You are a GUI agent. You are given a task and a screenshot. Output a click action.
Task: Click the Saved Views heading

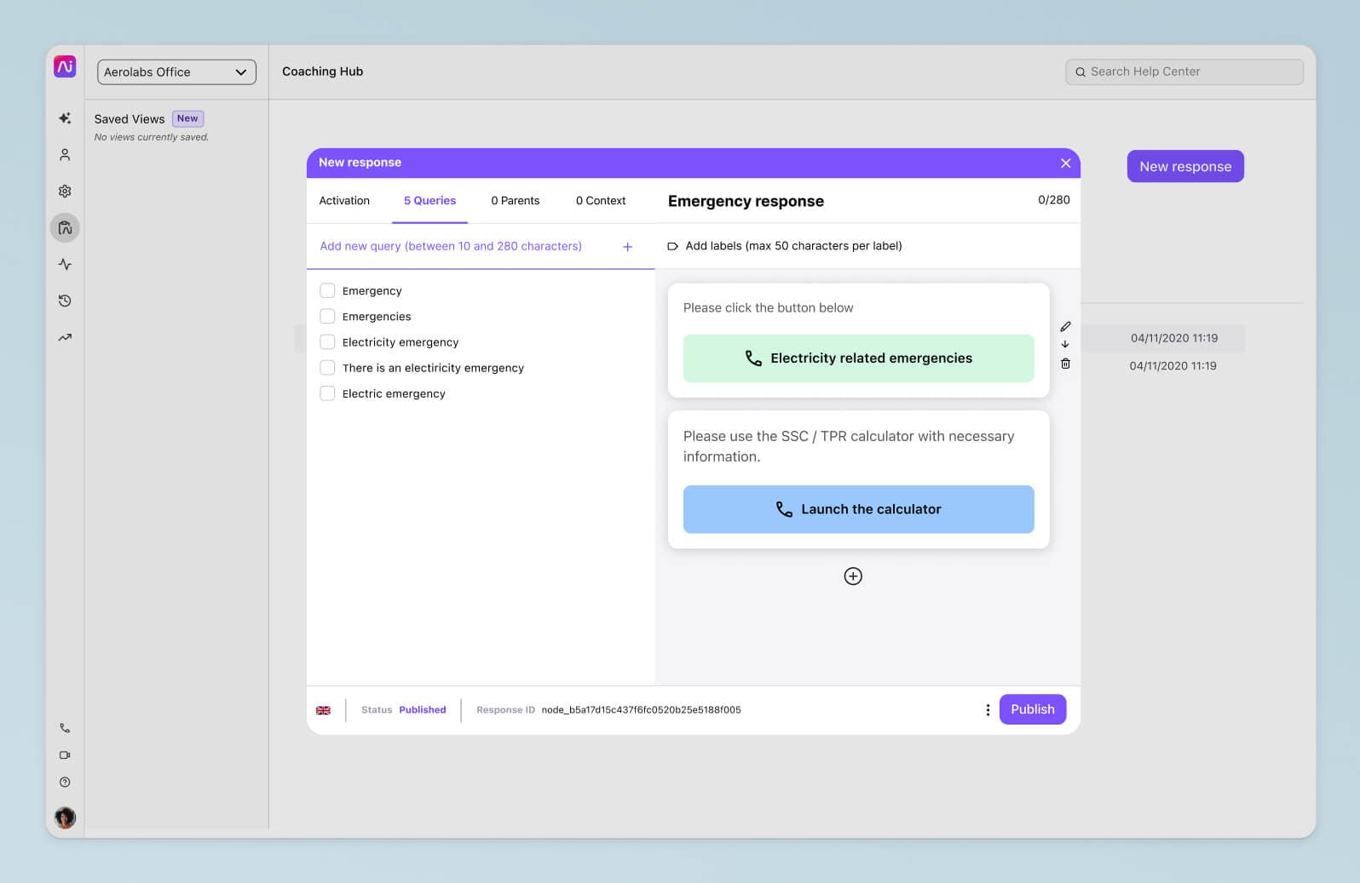click(130, 119)
